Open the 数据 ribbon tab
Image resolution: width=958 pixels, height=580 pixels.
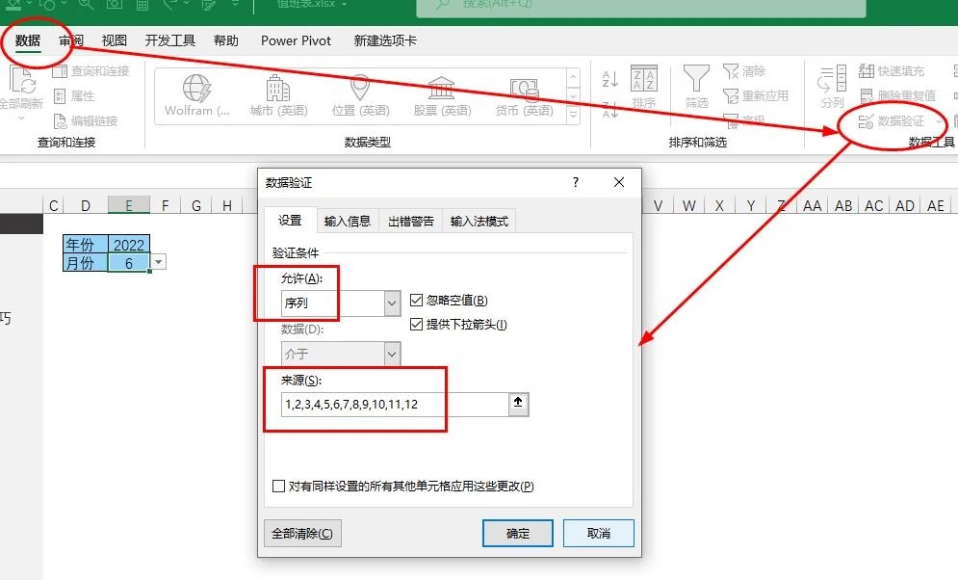28,41
